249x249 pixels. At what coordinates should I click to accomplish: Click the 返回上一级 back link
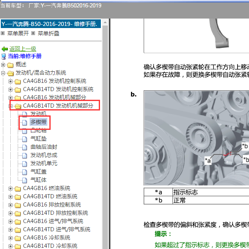tap(23, 49)
